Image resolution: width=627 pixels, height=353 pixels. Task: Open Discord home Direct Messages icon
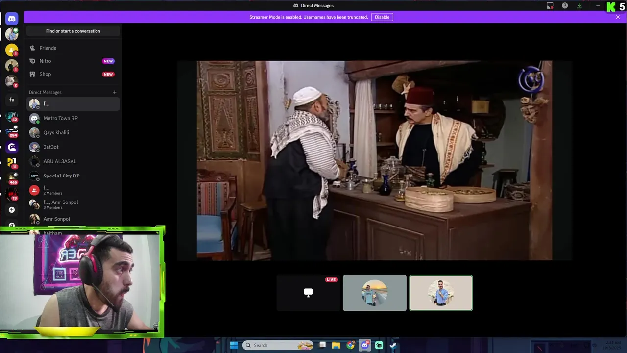(x=12, y=19)
